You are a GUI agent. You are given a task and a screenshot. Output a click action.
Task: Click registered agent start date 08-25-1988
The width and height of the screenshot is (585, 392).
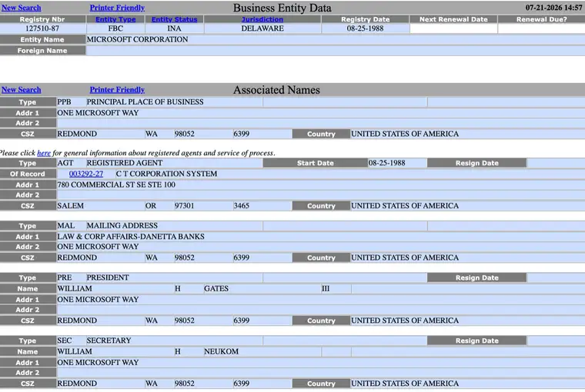pos(387,163)
